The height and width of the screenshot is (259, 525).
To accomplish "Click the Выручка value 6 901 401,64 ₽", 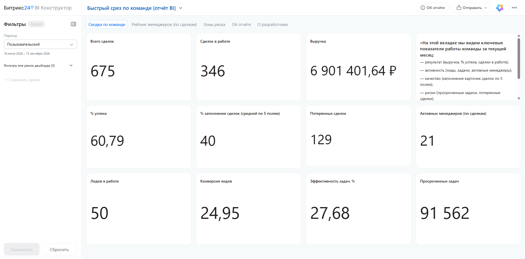I will point(353,71).
